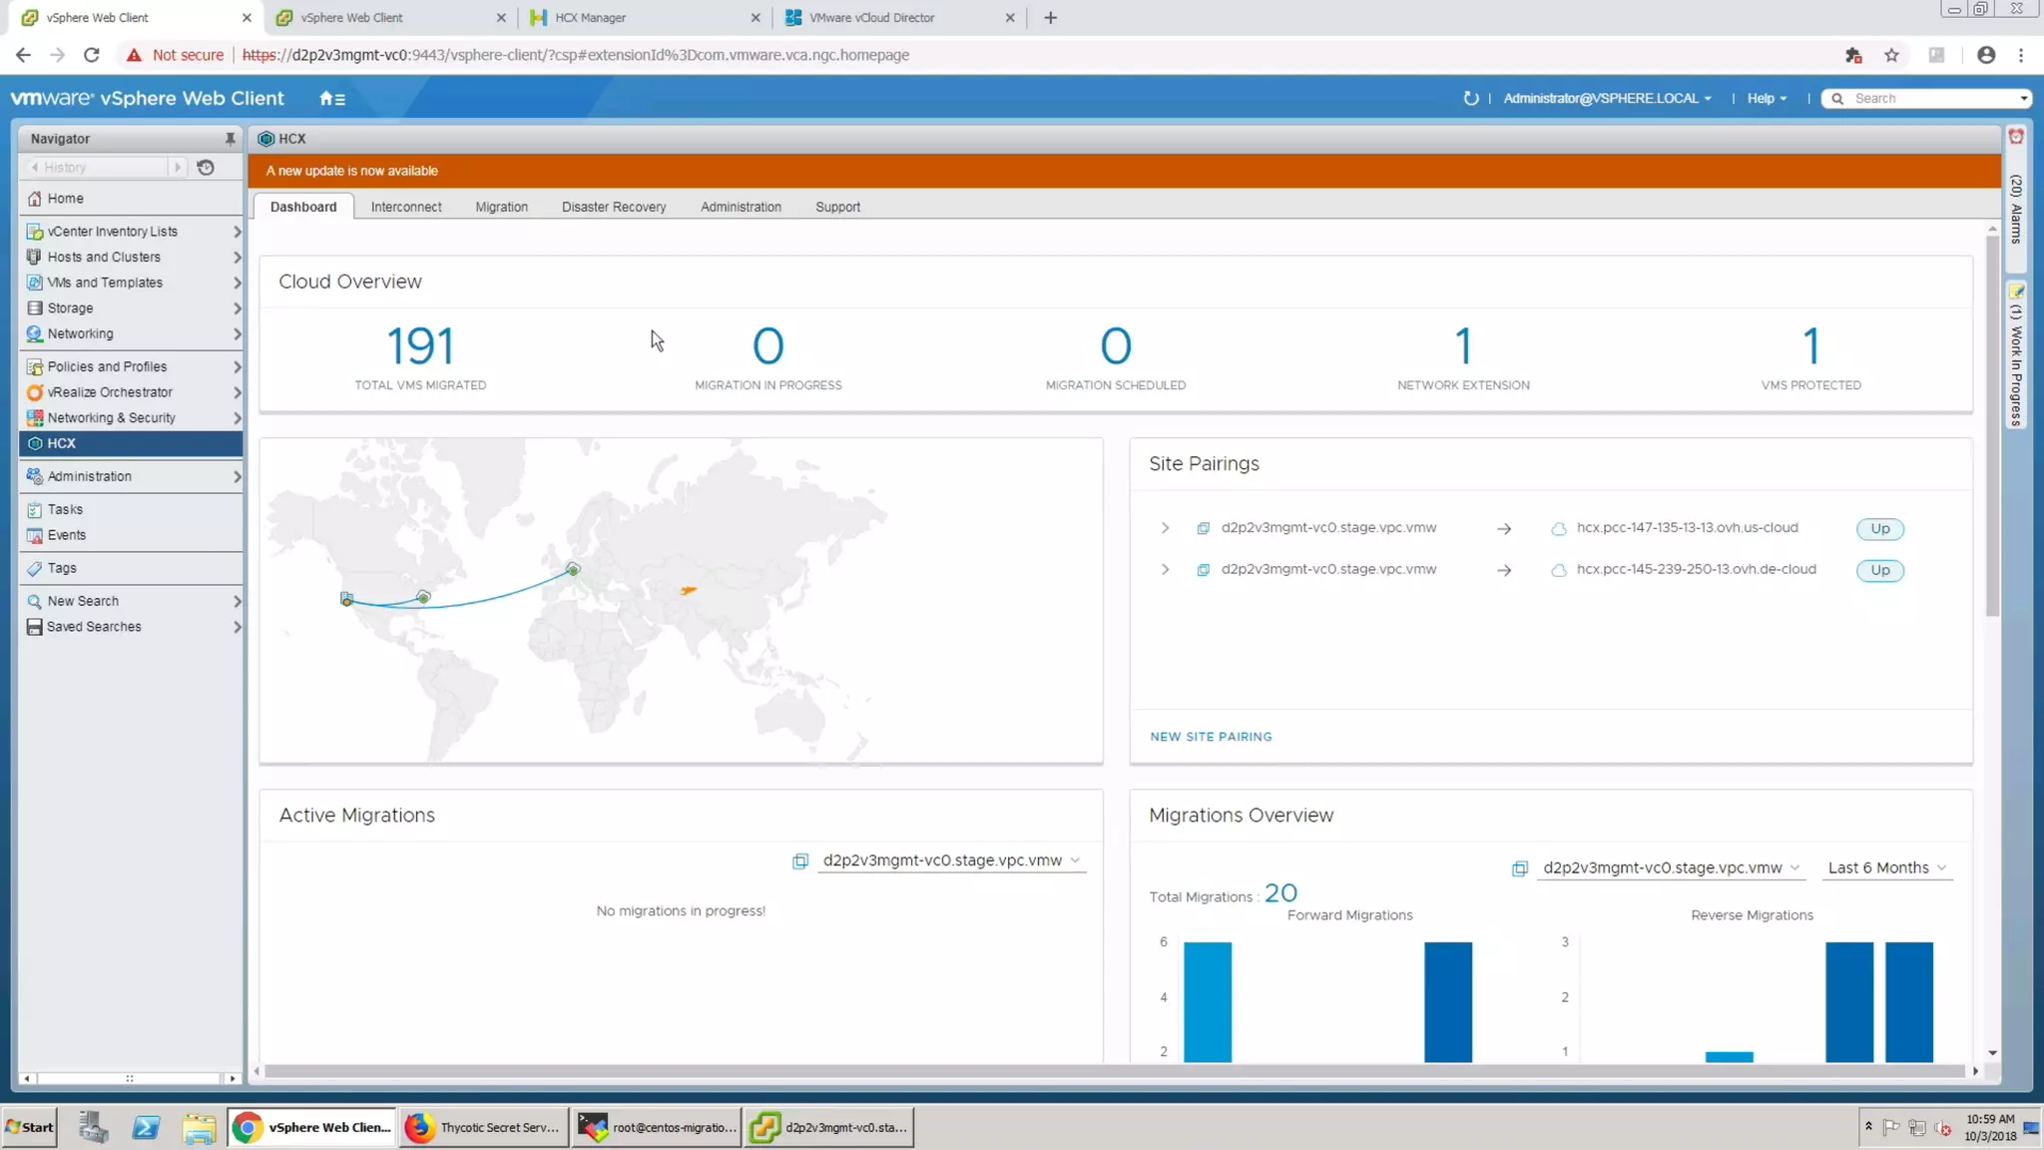Click the refresh icon in vSphere header
The image size is (2044, 1150).
pos(1470,98)
